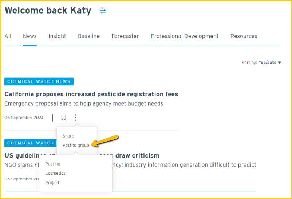Click the second Chemical Watch badge

pos(31,143)
